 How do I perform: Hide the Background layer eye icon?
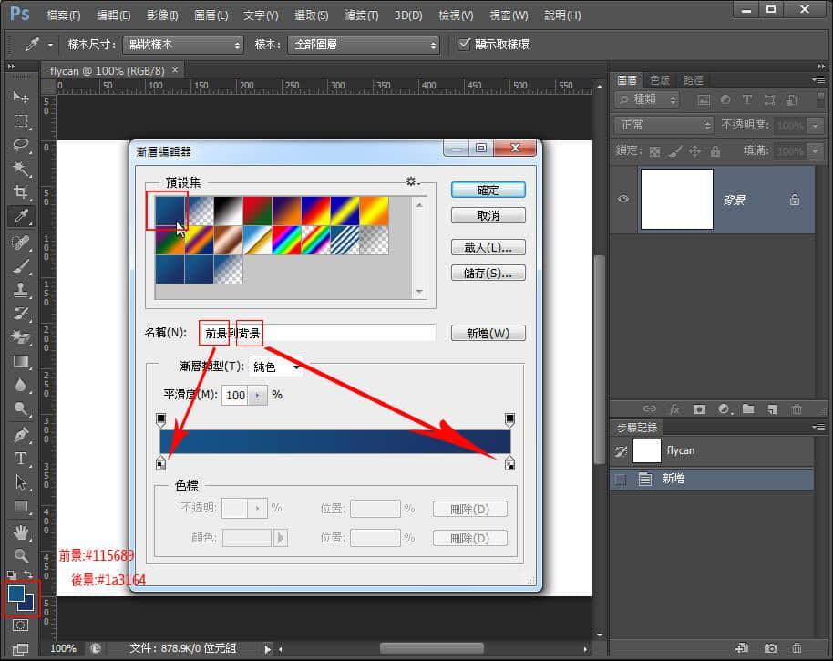tap(623, 200)
